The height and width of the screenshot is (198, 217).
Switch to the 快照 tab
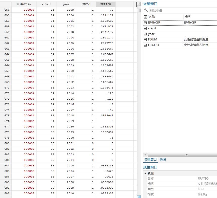pyautogui.click(x=163, y=160)
